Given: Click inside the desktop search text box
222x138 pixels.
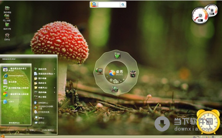Looking at the screenshot, I should tap(109, 4).
